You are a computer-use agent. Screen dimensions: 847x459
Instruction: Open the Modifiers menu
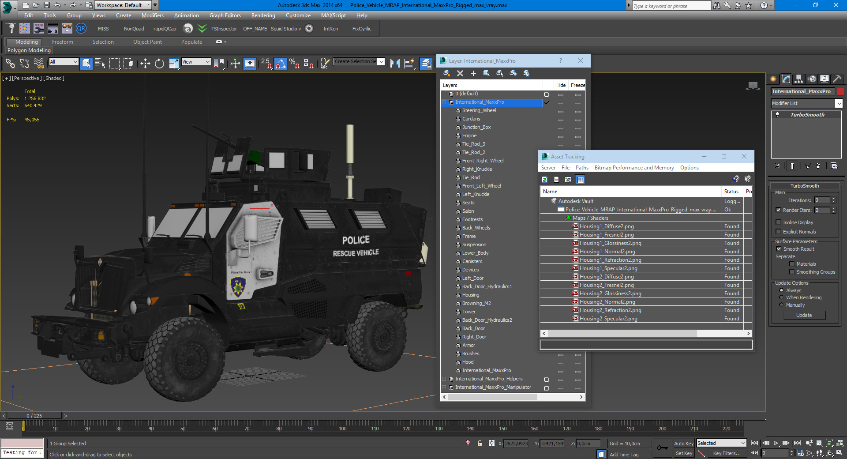click(x=152, y=15)
